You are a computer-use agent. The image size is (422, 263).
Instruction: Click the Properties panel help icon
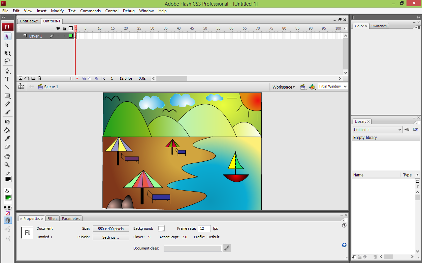click(344, 225)
